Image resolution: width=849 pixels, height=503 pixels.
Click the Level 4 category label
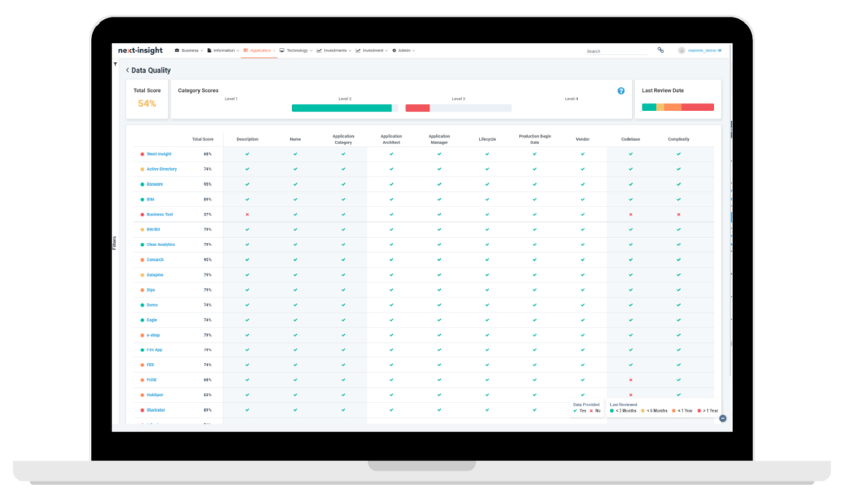pyautogui.click(x=571, y=99)
